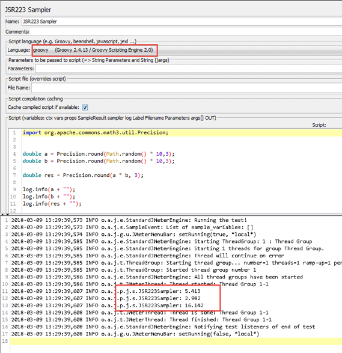The image size is (342, 353).
Task: Click the log line showing JSR223Sampler: 2.982
Action: click(106, 298)
